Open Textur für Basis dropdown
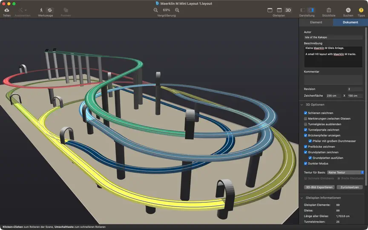Viewport: 368px width, 230px height. click(x=345, y=172)
